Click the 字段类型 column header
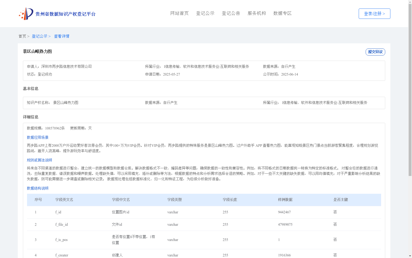 tap(175, 200)
